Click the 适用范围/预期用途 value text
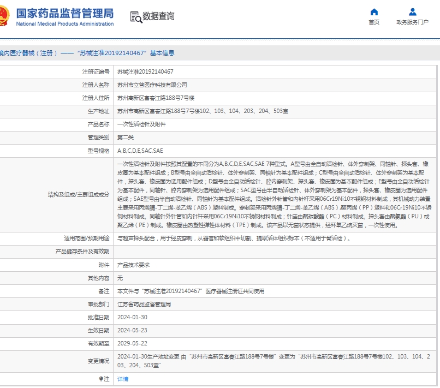Viewport: 440px width, 388px height. click(234, 238)
